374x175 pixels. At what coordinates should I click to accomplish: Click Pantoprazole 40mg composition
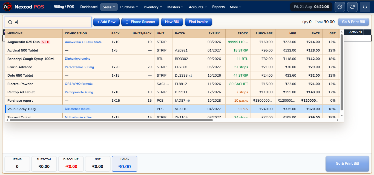79,92
